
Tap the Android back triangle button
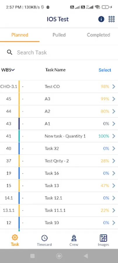pyautogui.click(x=86, y=256)
